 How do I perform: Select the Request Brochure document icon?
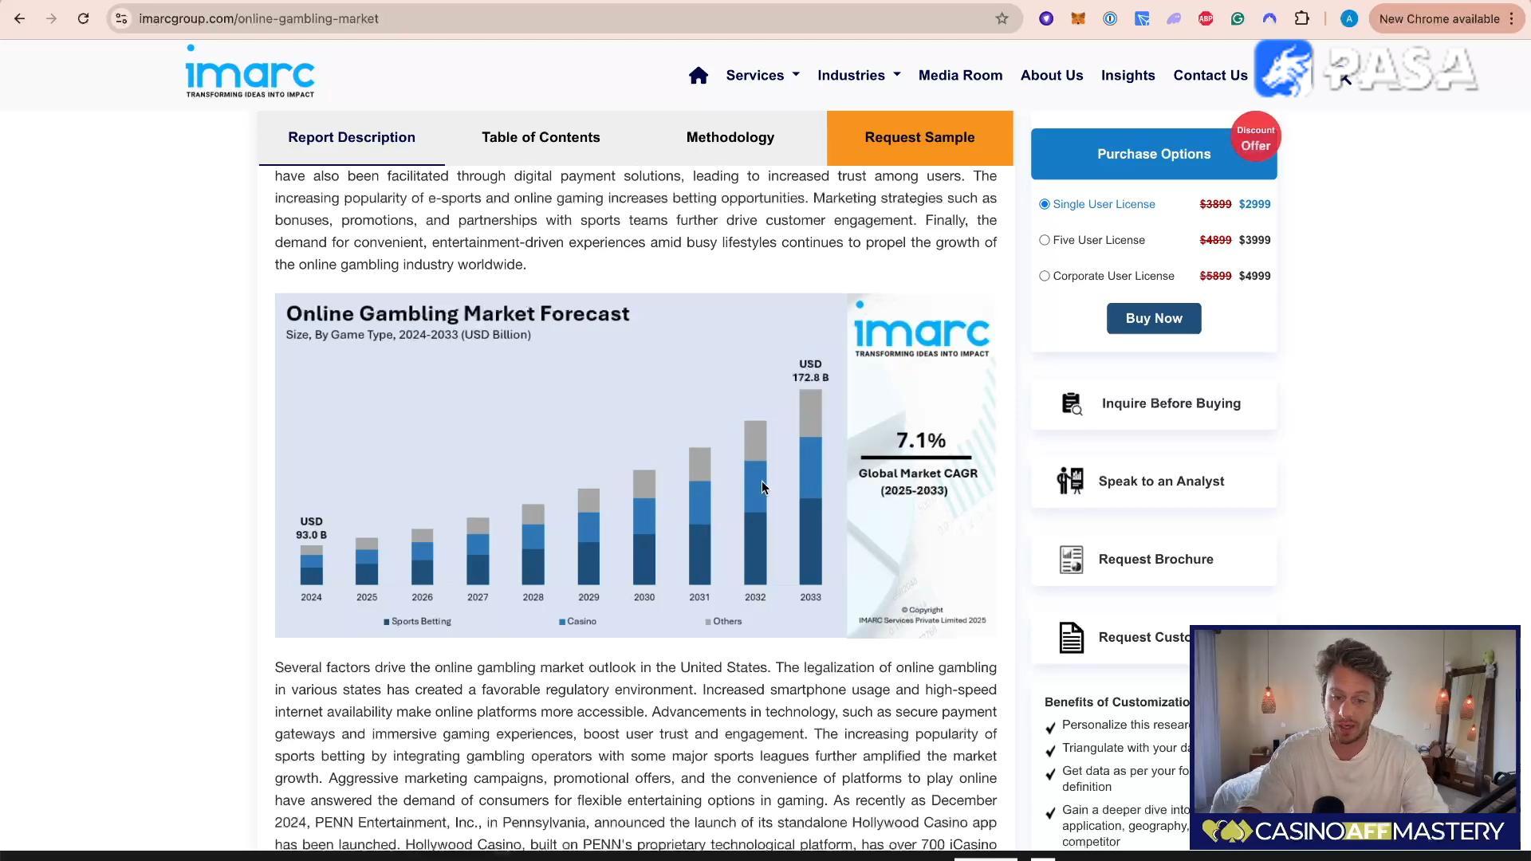click(1071, 560)
